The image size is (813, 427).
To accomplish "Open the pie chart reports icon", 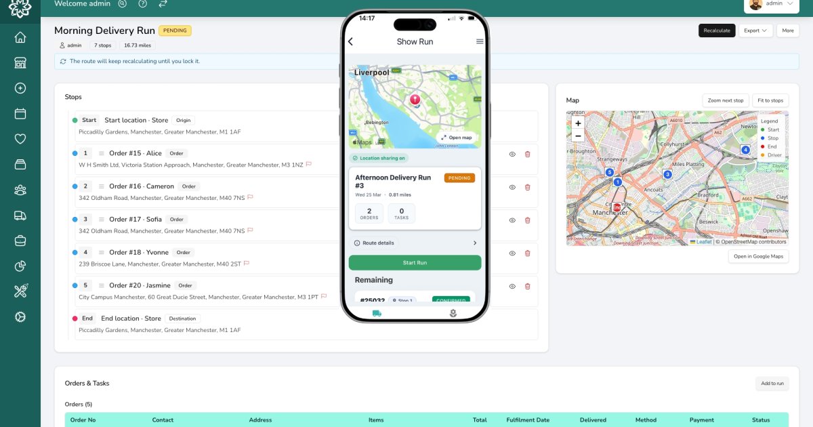I will click(20, 266).
